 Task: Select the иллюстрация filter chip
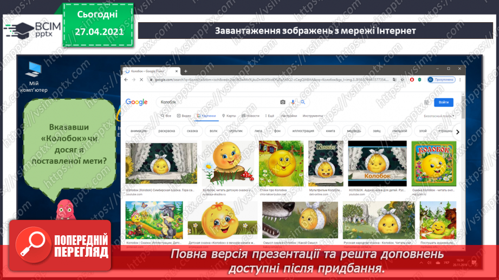[303, 131]
